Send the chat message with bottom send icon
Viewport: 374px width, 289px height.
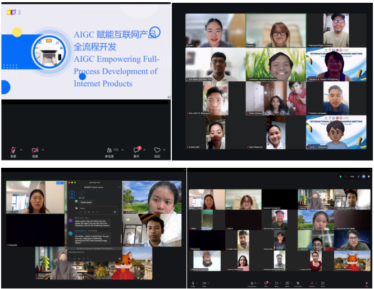click(120, 259)
